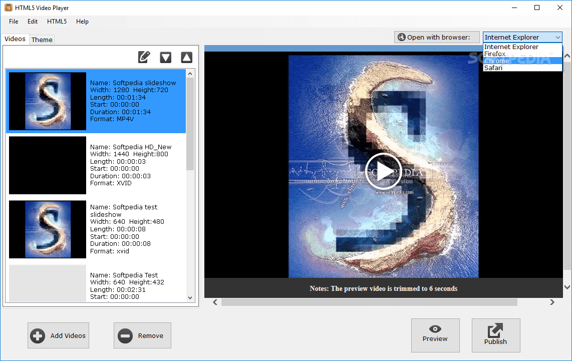Choose Internet Explorer from dropdown list

tap(522, 47)
